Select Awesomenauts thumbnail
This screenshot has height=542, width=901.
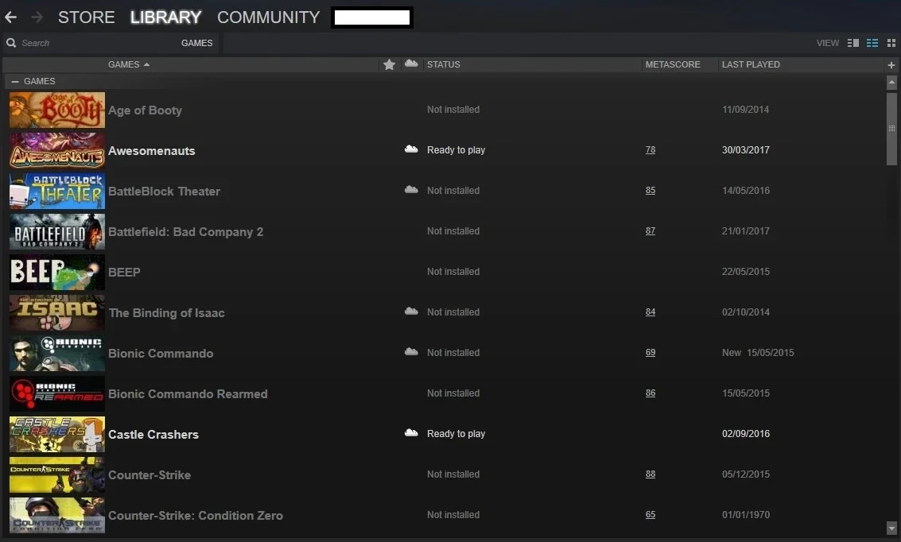point(57,150)
